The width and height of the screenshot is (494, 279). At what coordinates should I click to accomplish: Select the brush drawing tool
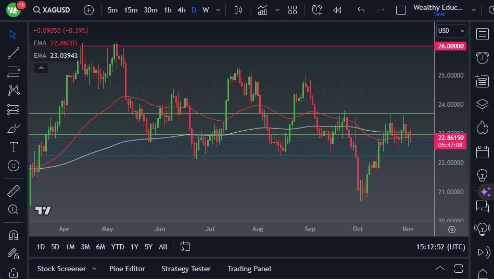point(14,128)
